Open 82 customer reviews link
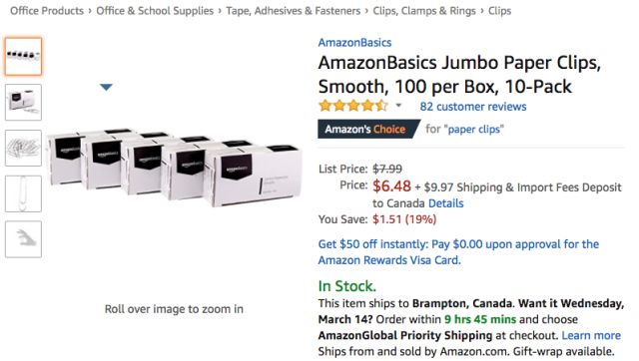The height and width of the screenshot is (361, 639). pos(473,107)
